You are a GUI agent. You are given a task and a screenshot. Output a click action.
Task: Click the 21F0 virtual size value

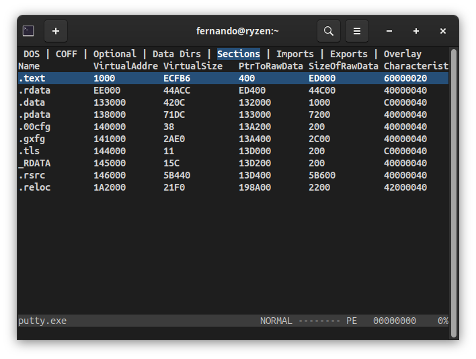coord(174,187)
